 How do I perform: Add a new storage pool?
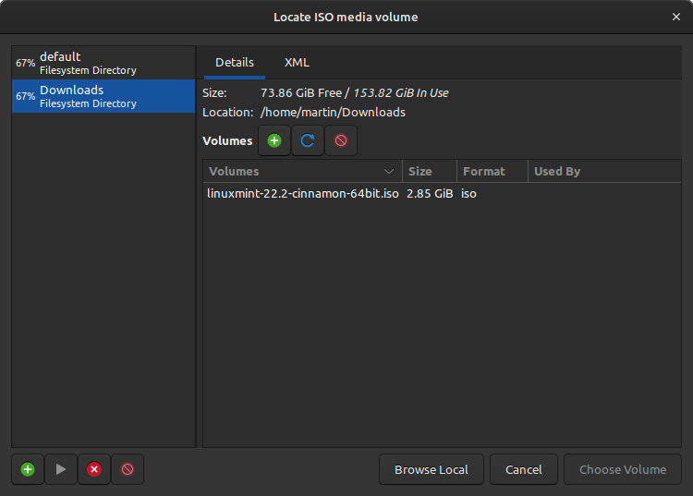tap(28, 469)
